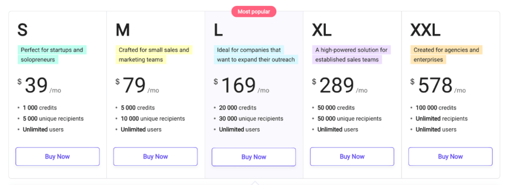Select the XXL plan heading
Screen dimensions: 507x185
(425, 30)
